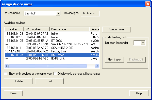Select the row with IP 192.168.0.109
The width and height of the screenshot is (152, 100).
pos(52,34)
